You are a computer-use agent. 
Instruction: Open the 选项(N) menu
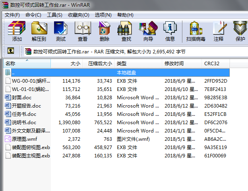tap(103, 15)
